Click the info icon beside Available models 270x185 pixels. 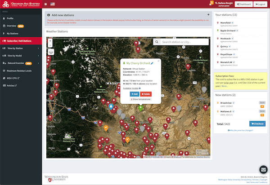139,88
